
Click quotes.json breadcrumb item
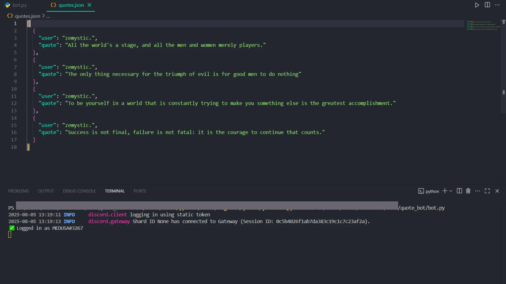27,16
